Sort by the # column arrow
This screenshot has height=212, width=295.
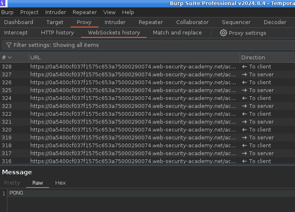(x=10, y=58)
